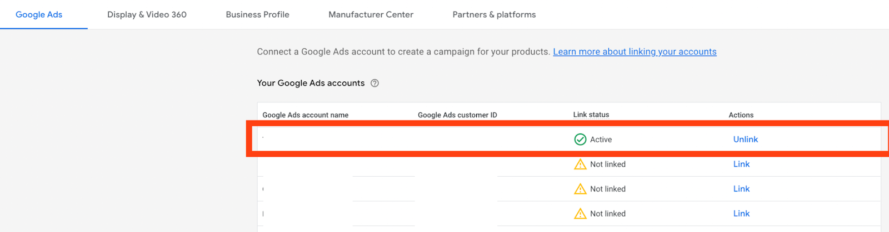The width and height of the screenshot is (889, 232).
Task: Click the warning icon in the second Not linked row
Action: [x=580, y=189]
